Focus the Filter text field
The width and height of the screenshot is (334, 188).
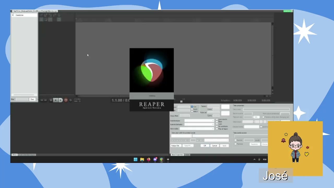click(x=22, y=99)
